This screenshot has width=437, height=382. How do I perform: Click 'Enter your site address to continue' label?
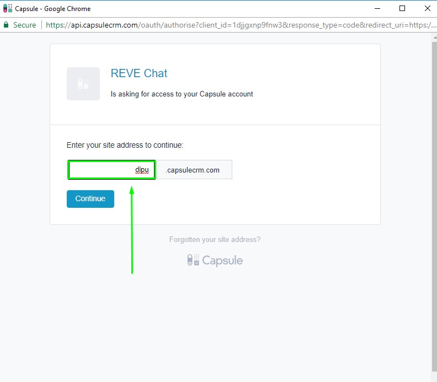[125, 145]
